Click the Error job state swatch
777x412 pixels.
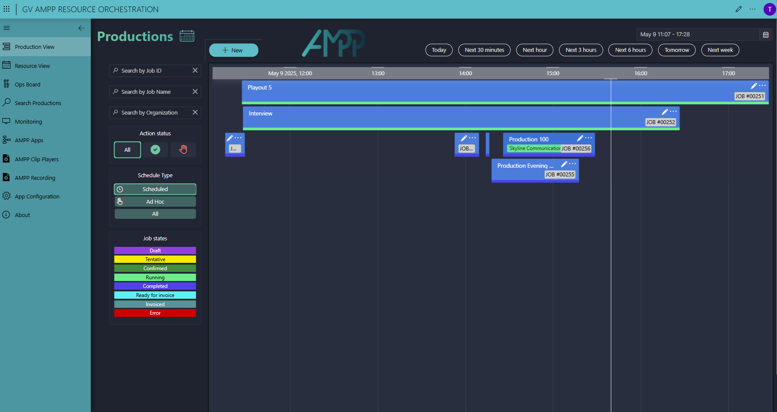(155, 313)
